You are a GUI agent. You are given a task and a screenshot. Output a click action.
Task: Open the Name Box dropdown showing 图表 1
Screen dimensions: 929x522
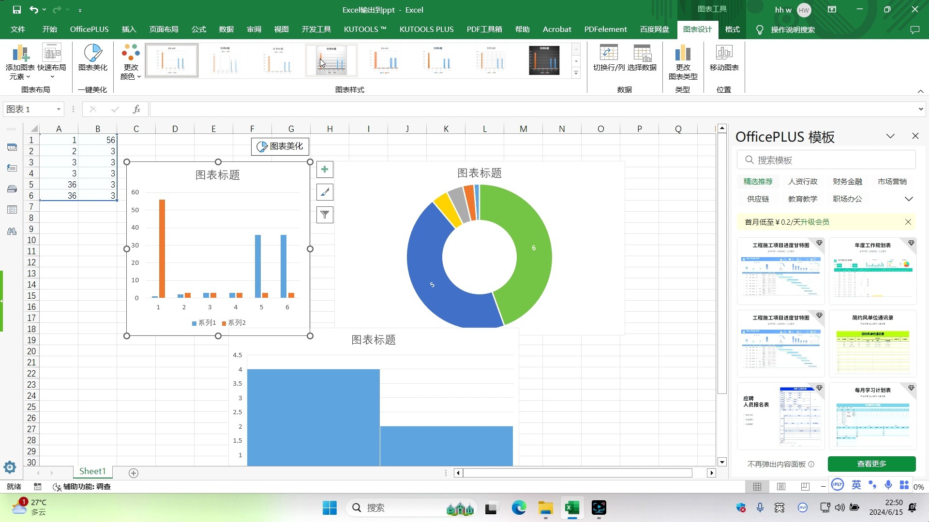(x=59, y=109)
